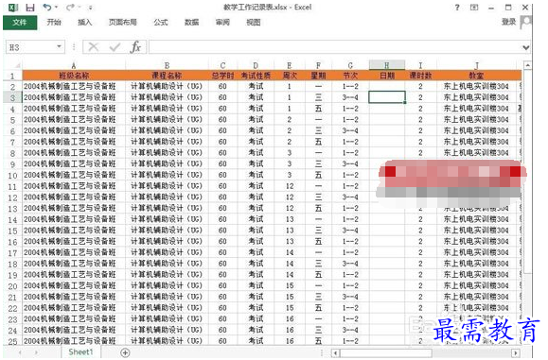Click the selected empty cell H3

tap(387, 97)
